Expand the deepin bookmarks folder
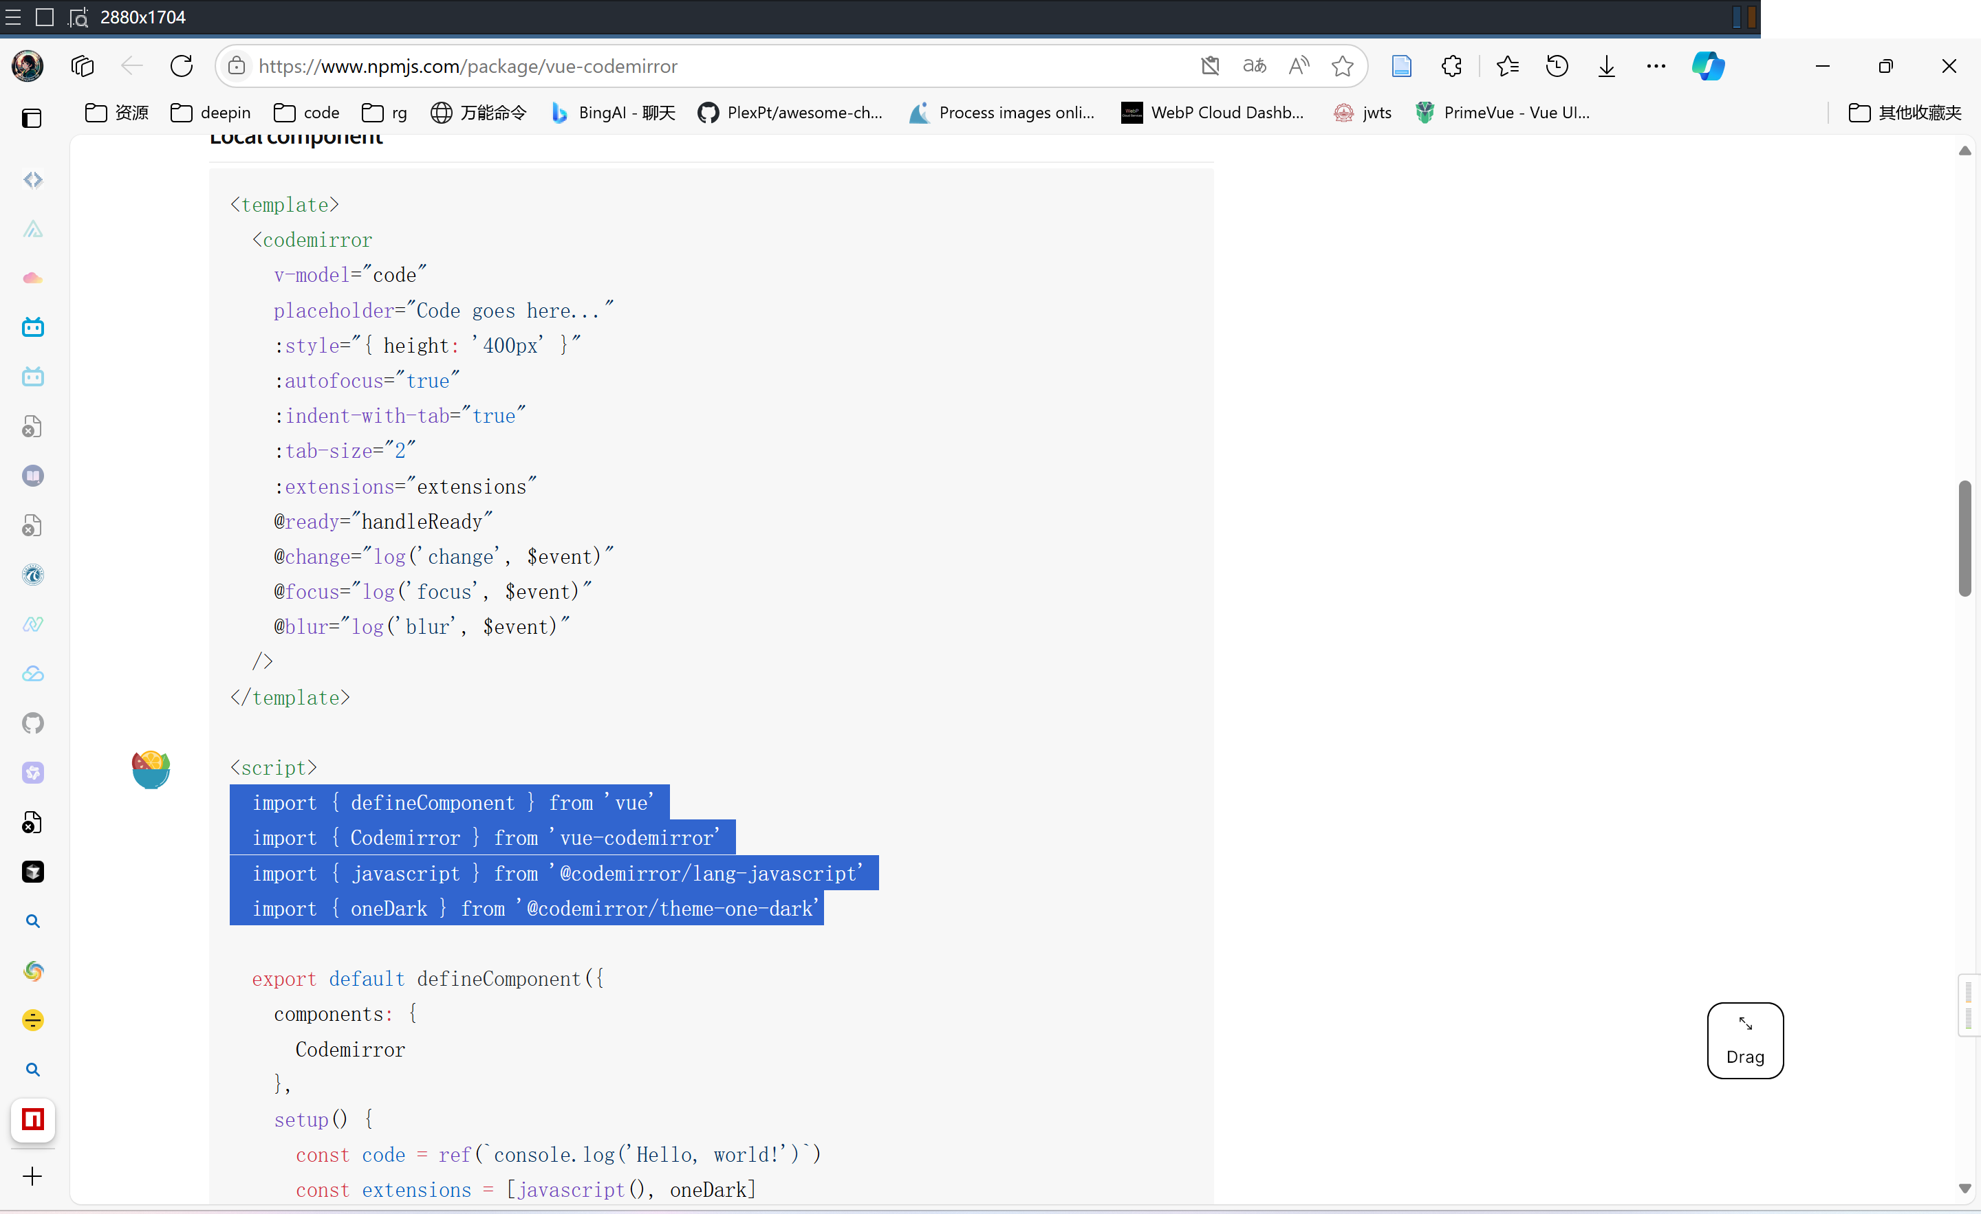This screenshot has height=1214, width=1981. (211, 113)
